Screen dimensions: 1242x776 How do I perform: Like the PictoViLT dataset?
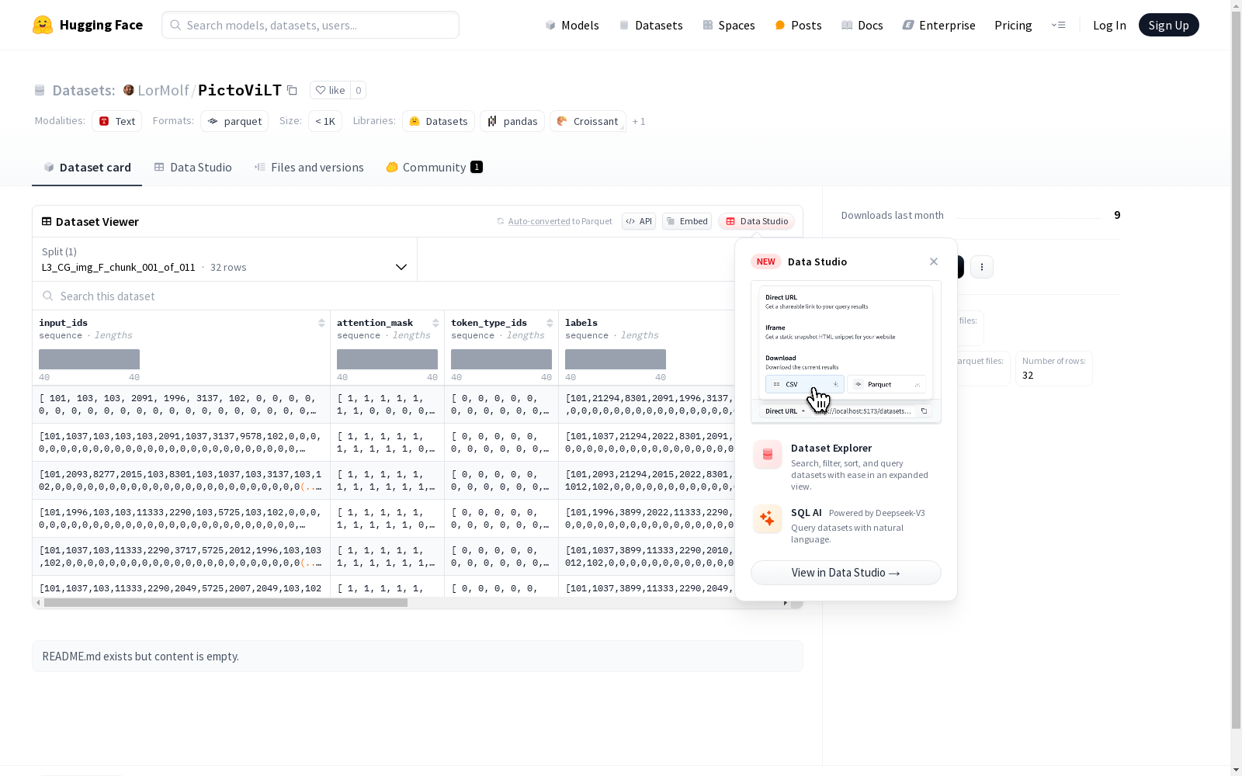point(330,90)
